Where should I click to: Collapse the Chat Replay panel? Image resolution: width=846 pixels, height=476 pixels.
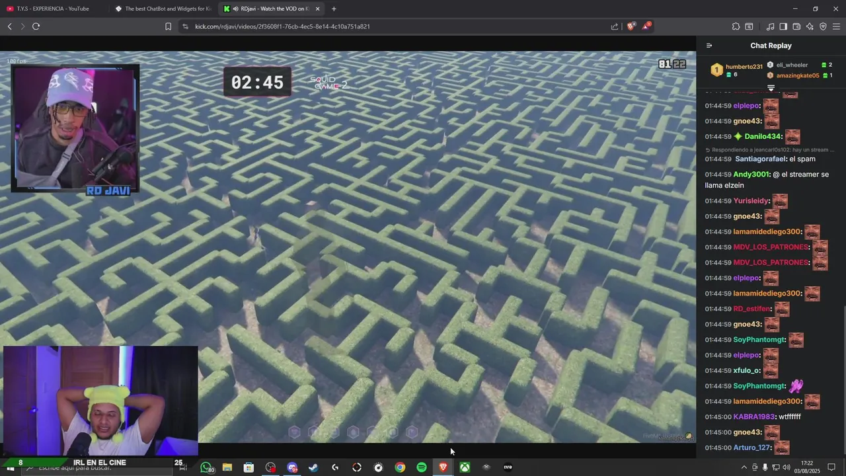pos(709,46)
